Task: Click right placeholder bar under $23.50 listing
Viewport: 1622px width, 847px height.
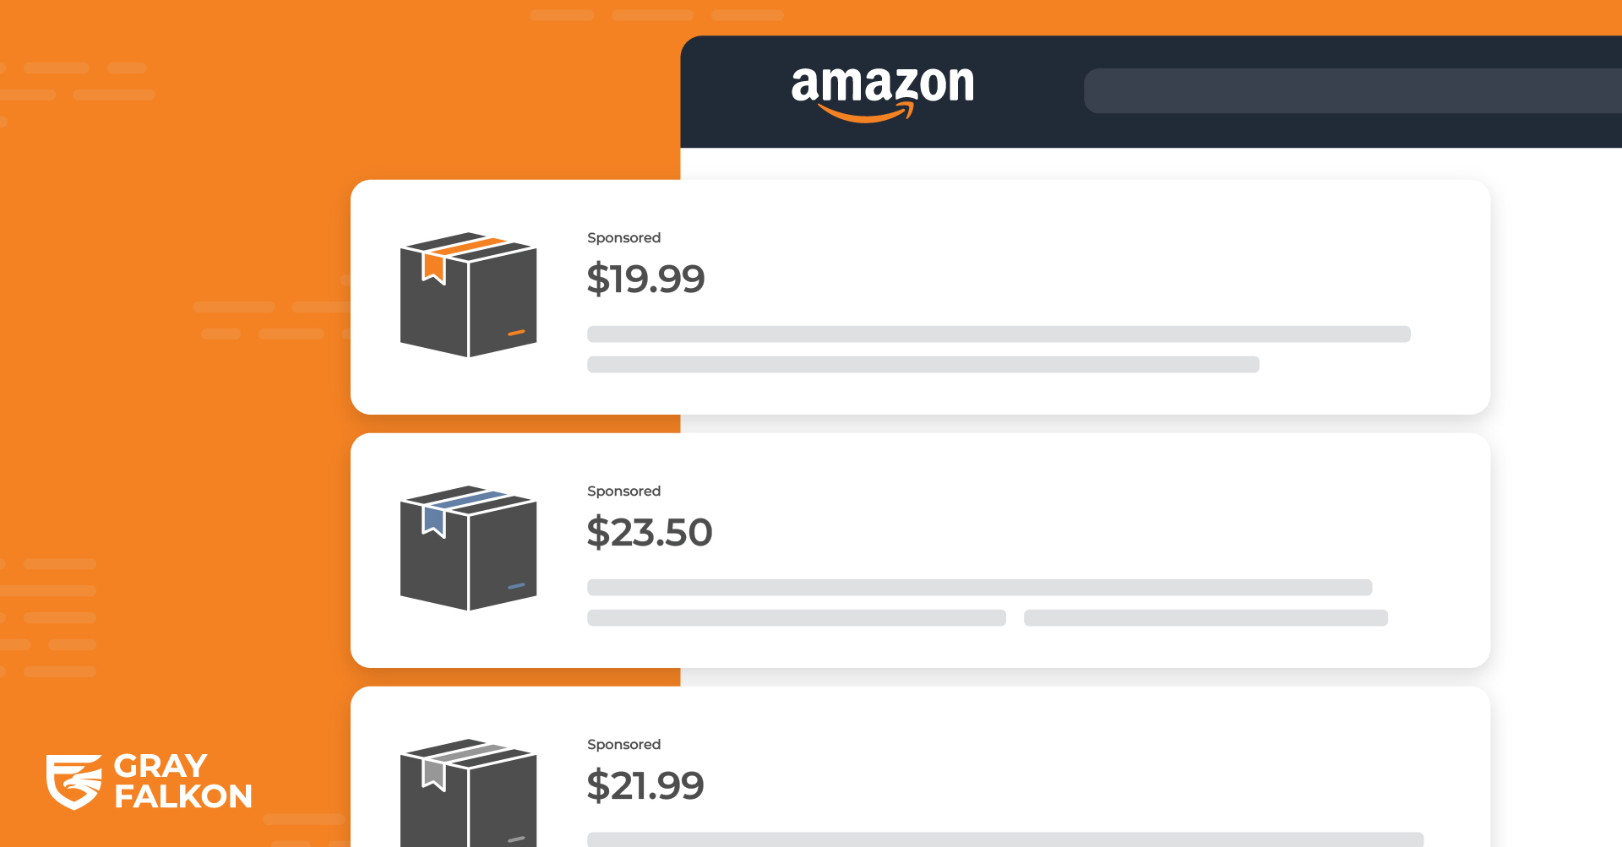Action: point(1206,617)
